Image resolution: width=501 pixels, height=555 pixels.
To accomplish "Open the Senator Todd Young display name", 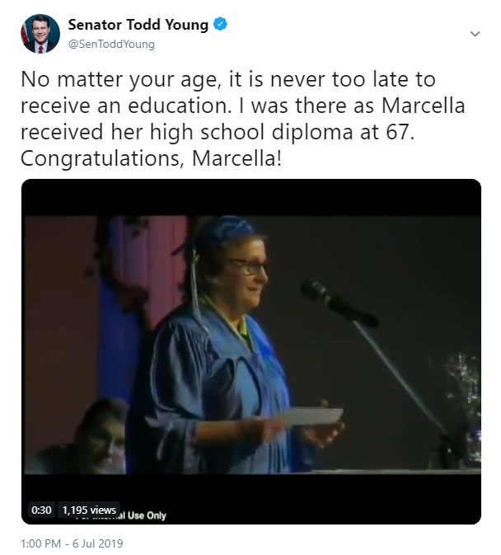I will pyautogui.click(x=138, y=25).
